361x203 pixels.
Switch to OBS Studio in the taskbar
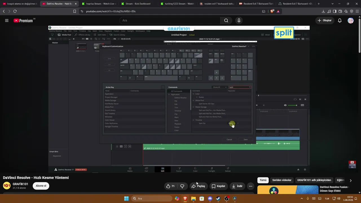(226, 198)
